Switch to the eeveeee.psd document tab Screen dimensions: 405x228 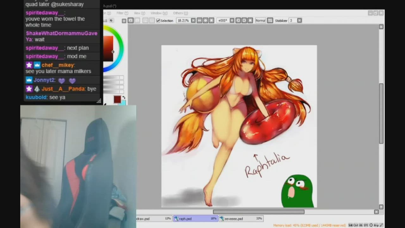click(241, 218)
